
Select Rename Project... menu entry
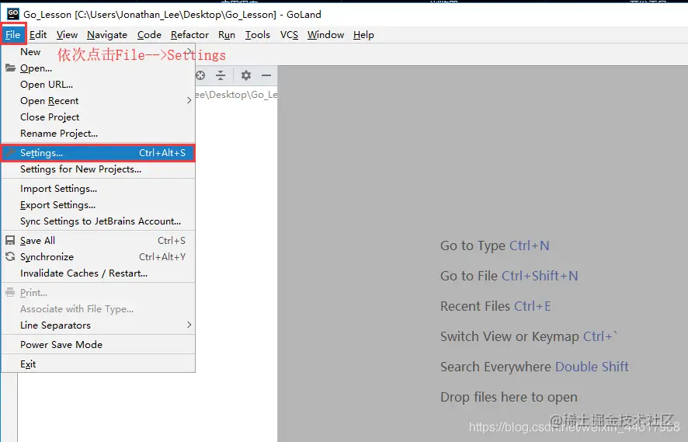pos(99,133)
